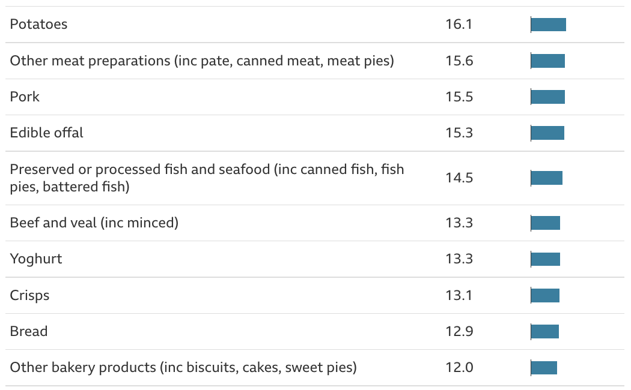Click the Pork row label
631x390 pixels.
tap(25, 97)
